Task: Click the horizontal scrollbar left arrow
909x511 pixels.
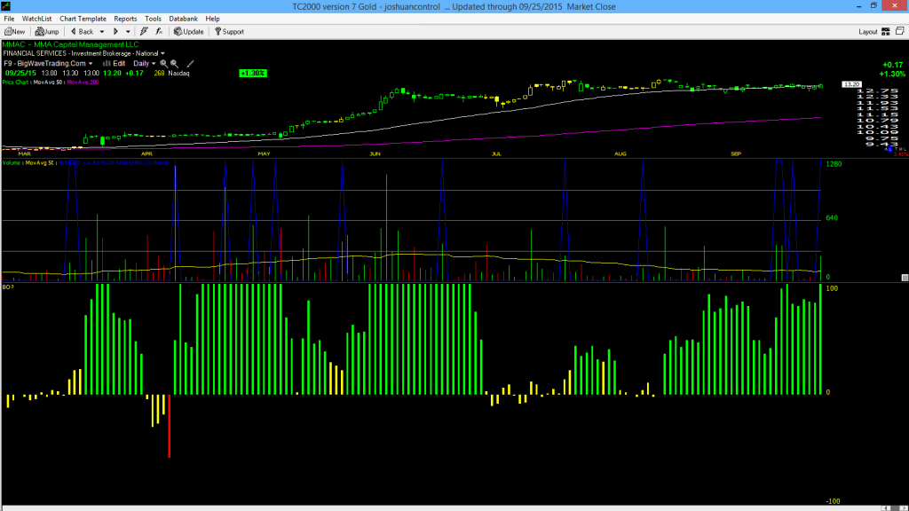Action: (x=887, y=508)
